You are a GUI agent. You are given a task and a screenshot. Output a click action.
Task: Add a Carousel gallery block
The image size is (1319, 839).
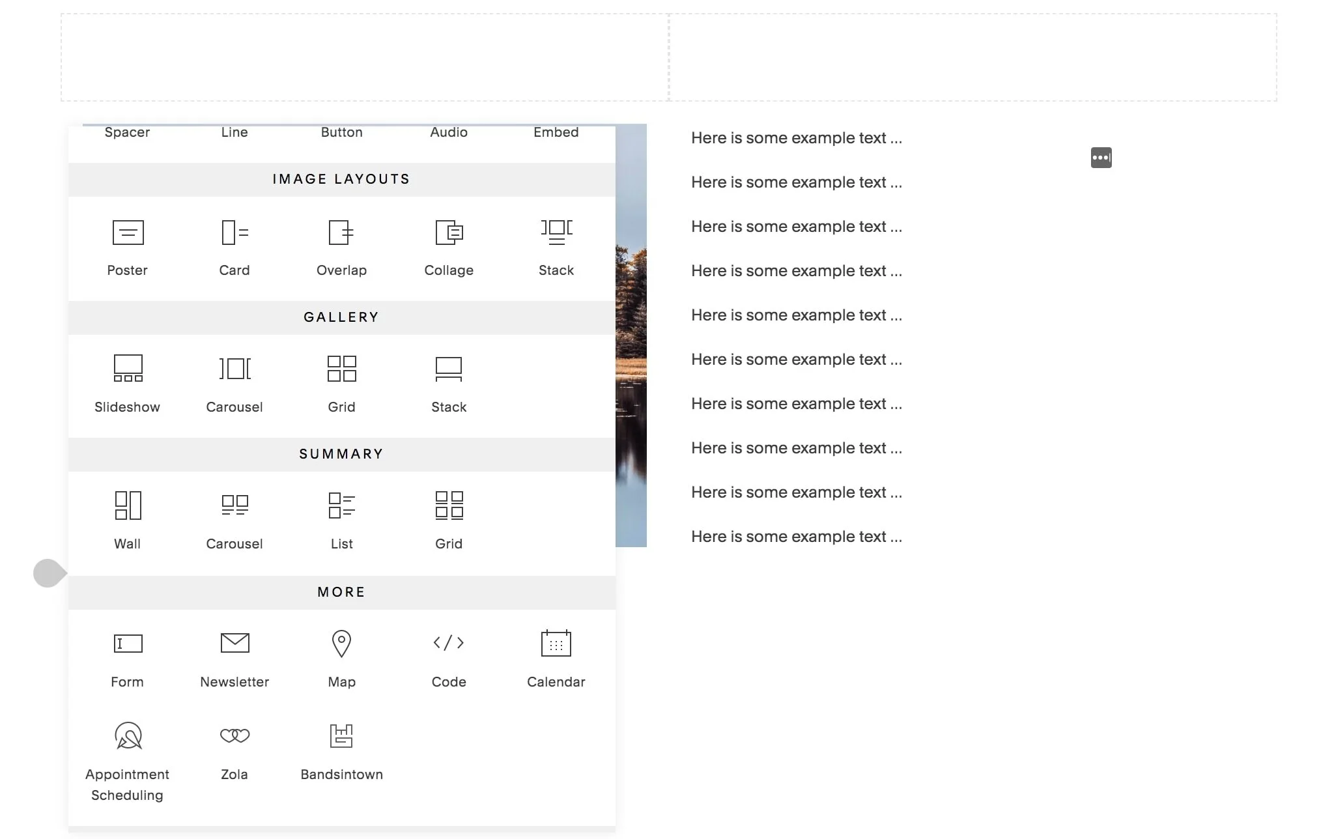tap(234, 384)
